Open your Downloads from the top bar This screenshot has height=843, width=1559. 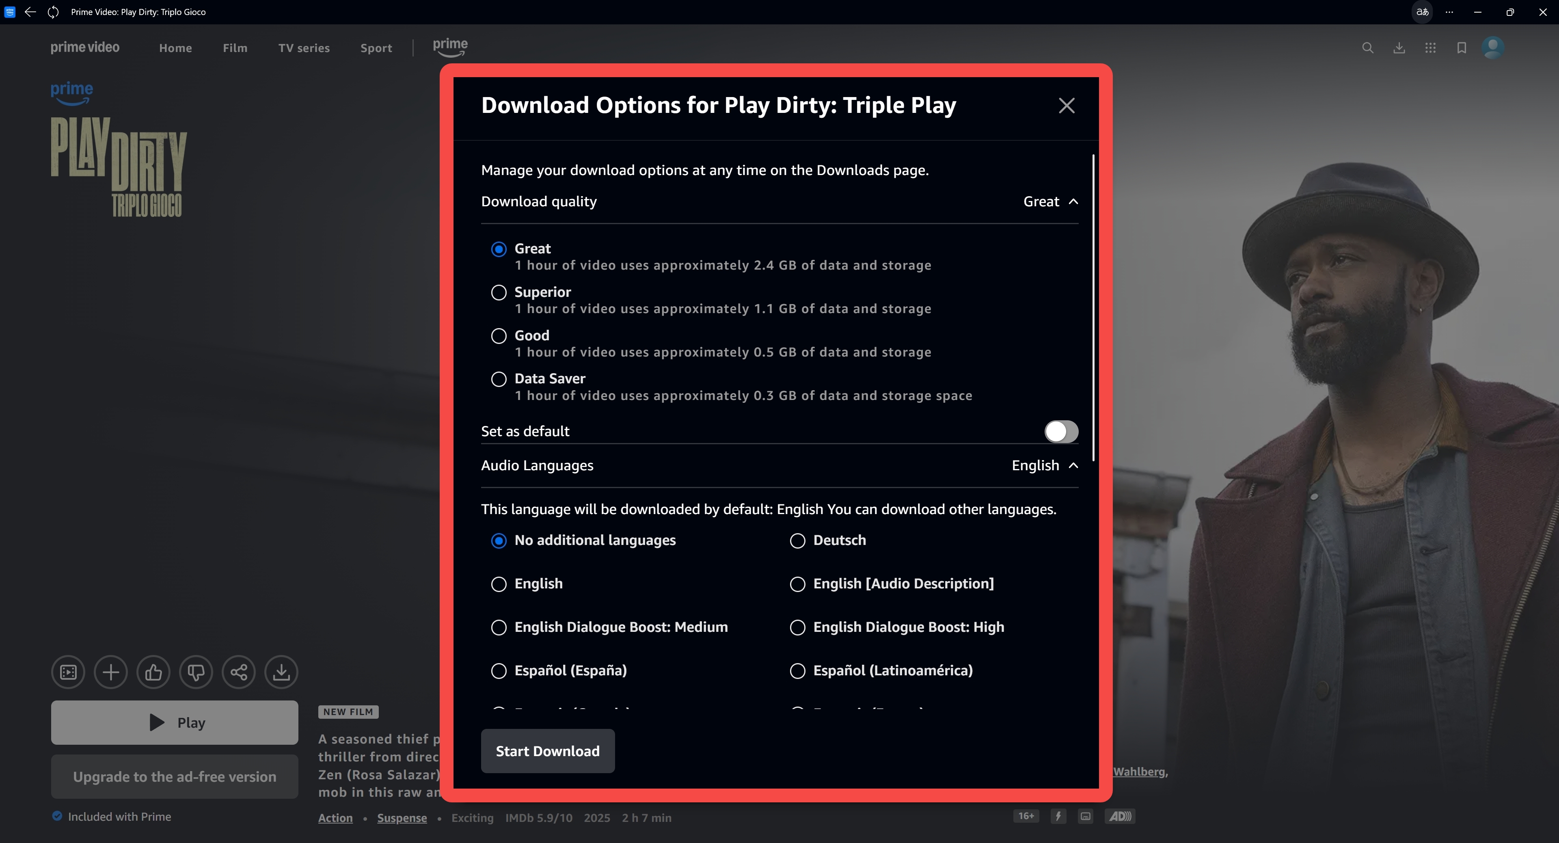[1399, 48]
